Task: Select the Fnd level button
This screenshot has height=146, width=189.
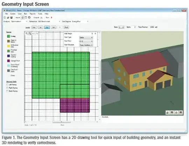Action: tap(34, 27)
